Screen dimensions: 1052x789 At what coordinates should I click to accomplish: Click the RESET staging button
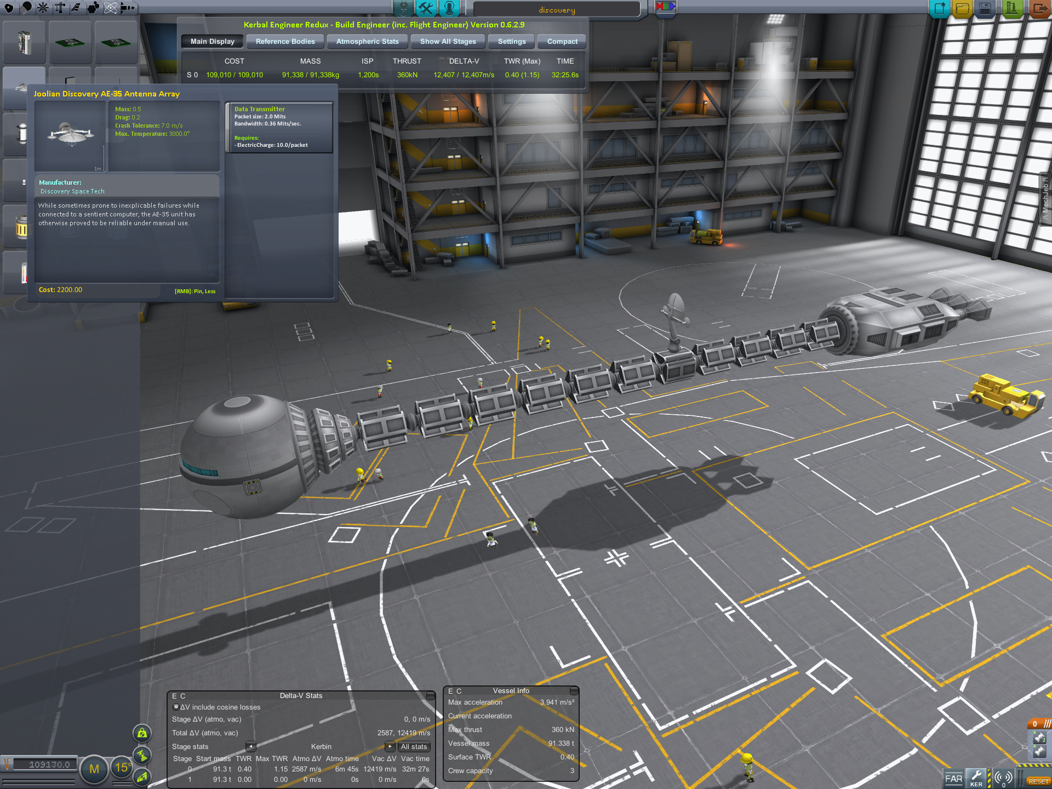[1038, 781]
